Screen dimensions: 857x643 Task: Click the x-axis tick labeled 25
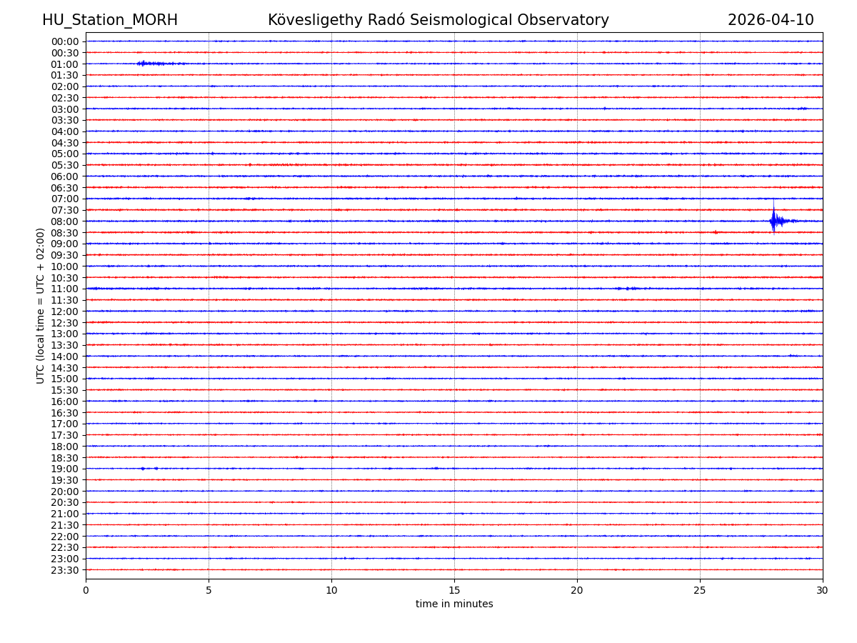(700, 590)
